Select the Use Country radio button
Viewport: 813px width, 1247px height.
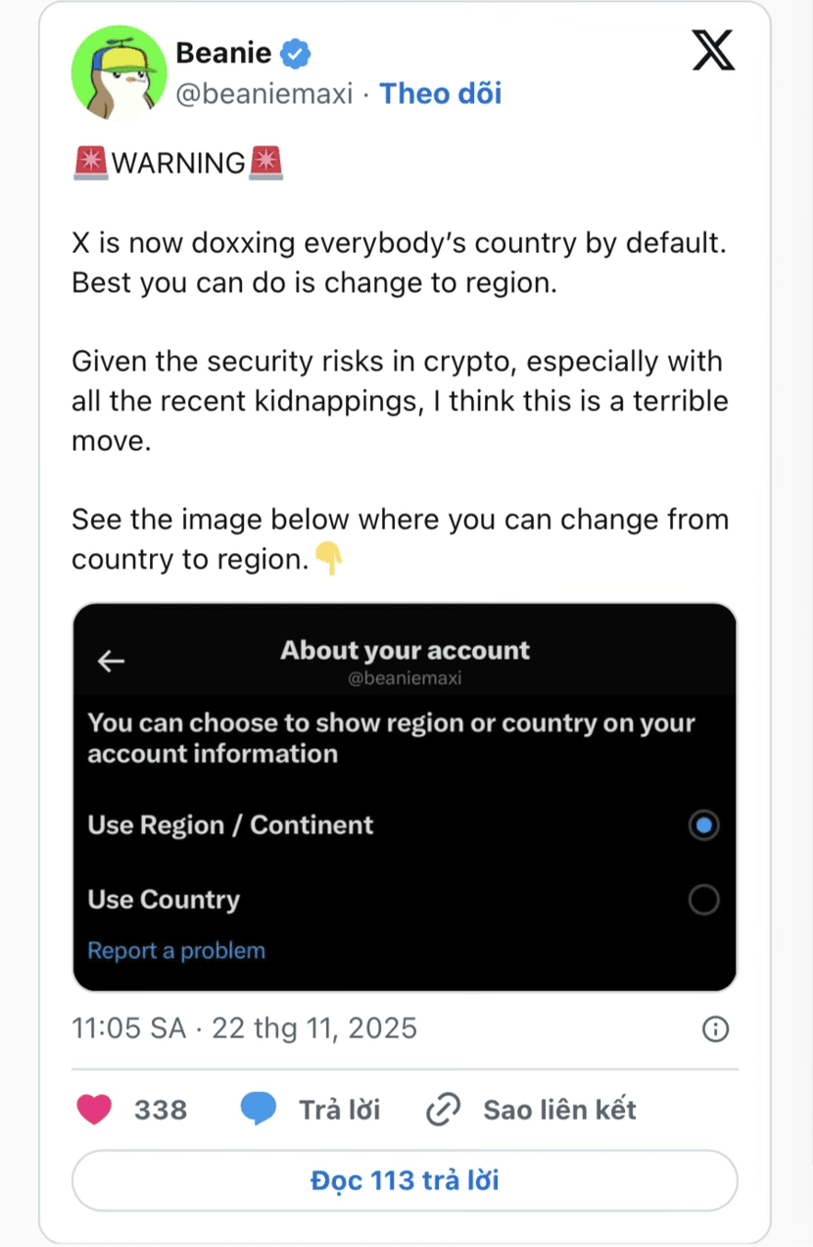702,900
